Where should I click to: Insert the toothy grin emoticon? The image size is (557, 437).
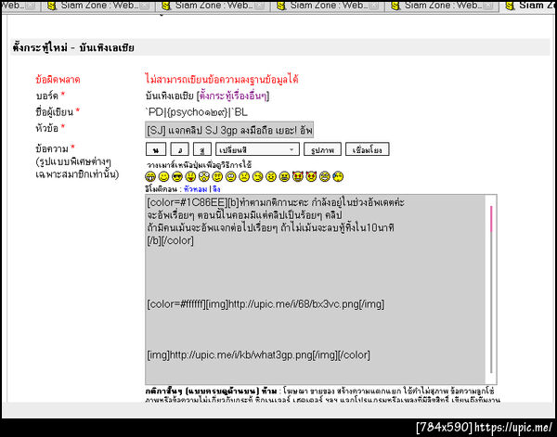coord(150,176)
